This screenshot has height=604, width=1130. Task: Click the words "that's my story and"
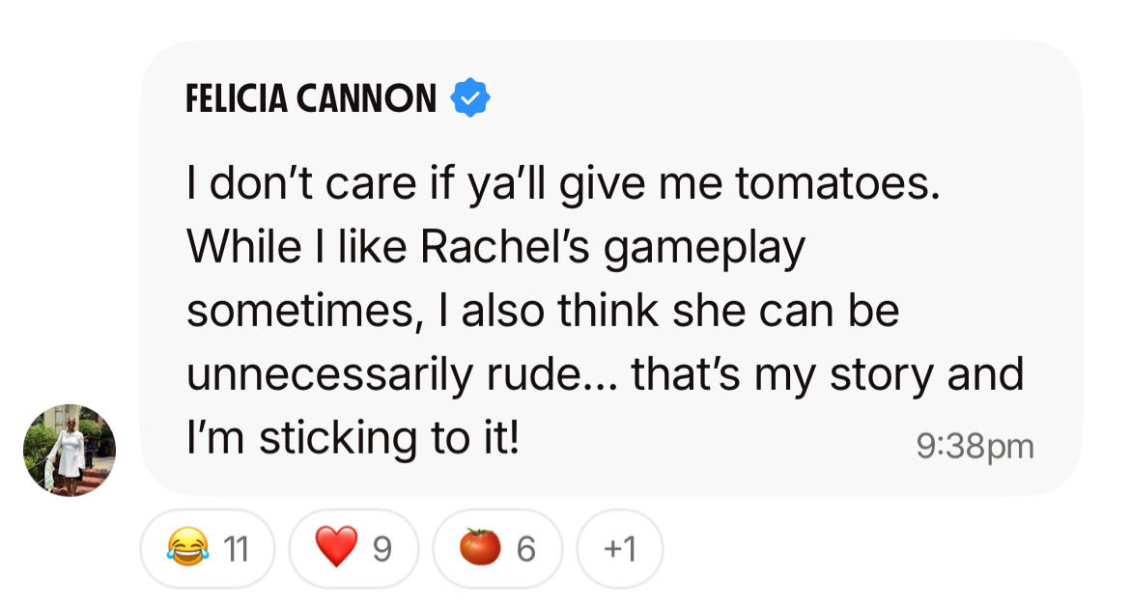click(x=828, y=375)
